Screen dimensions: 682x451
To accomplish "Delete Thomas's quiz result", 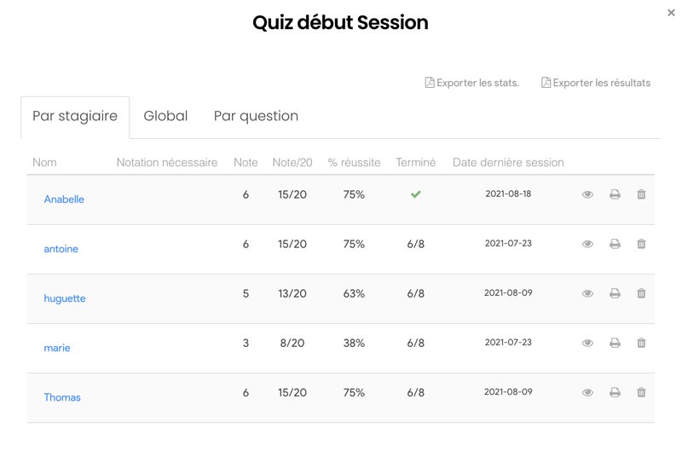I will [x=641, y=393].
